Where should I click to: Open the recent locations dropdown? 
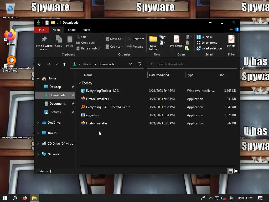click(x=57, y=64)
